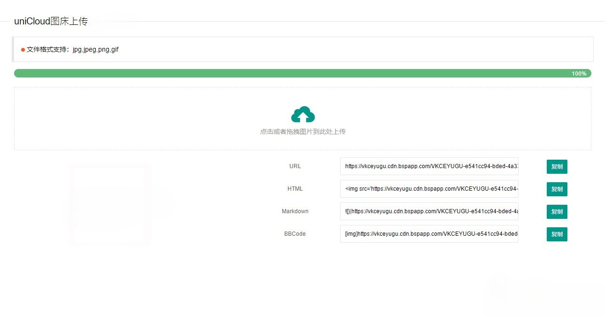Image resolution: width=605 pixels, height=317 pixels.
Task: Click the Markdown code input box
Action: (x=429, y=211)
